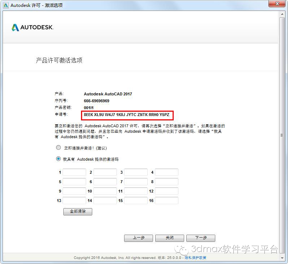The height and width of the screenshot is (264, 288).
Task: Select 'I have an Autodesk activation code' option
Action: tap(58, 159)
